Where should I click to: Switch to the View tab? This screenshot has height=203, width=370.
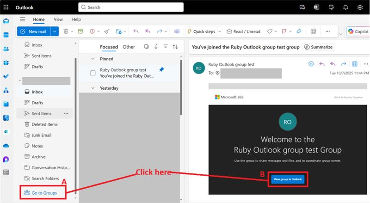click(x=58, y=19)
